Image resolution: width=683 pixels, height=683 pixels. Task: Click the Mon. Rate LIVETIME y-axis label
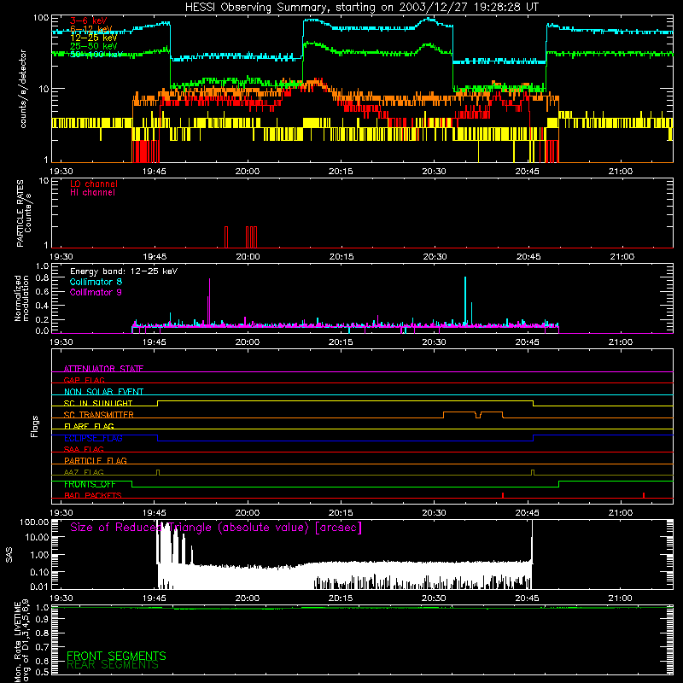22,642
